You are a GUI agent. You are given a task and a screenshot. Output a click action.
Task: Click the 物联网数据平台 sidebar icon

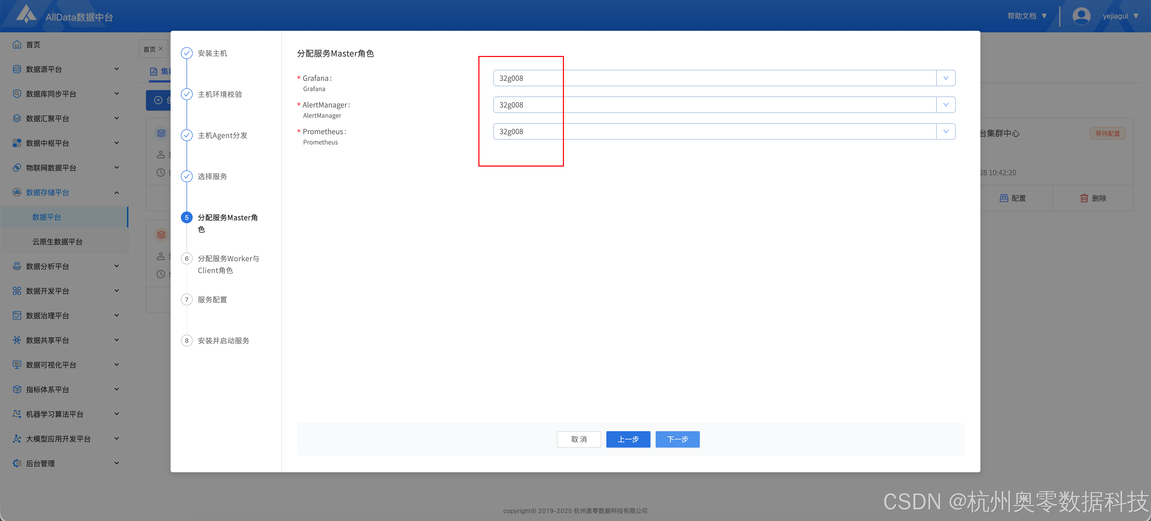coord(17,167)
